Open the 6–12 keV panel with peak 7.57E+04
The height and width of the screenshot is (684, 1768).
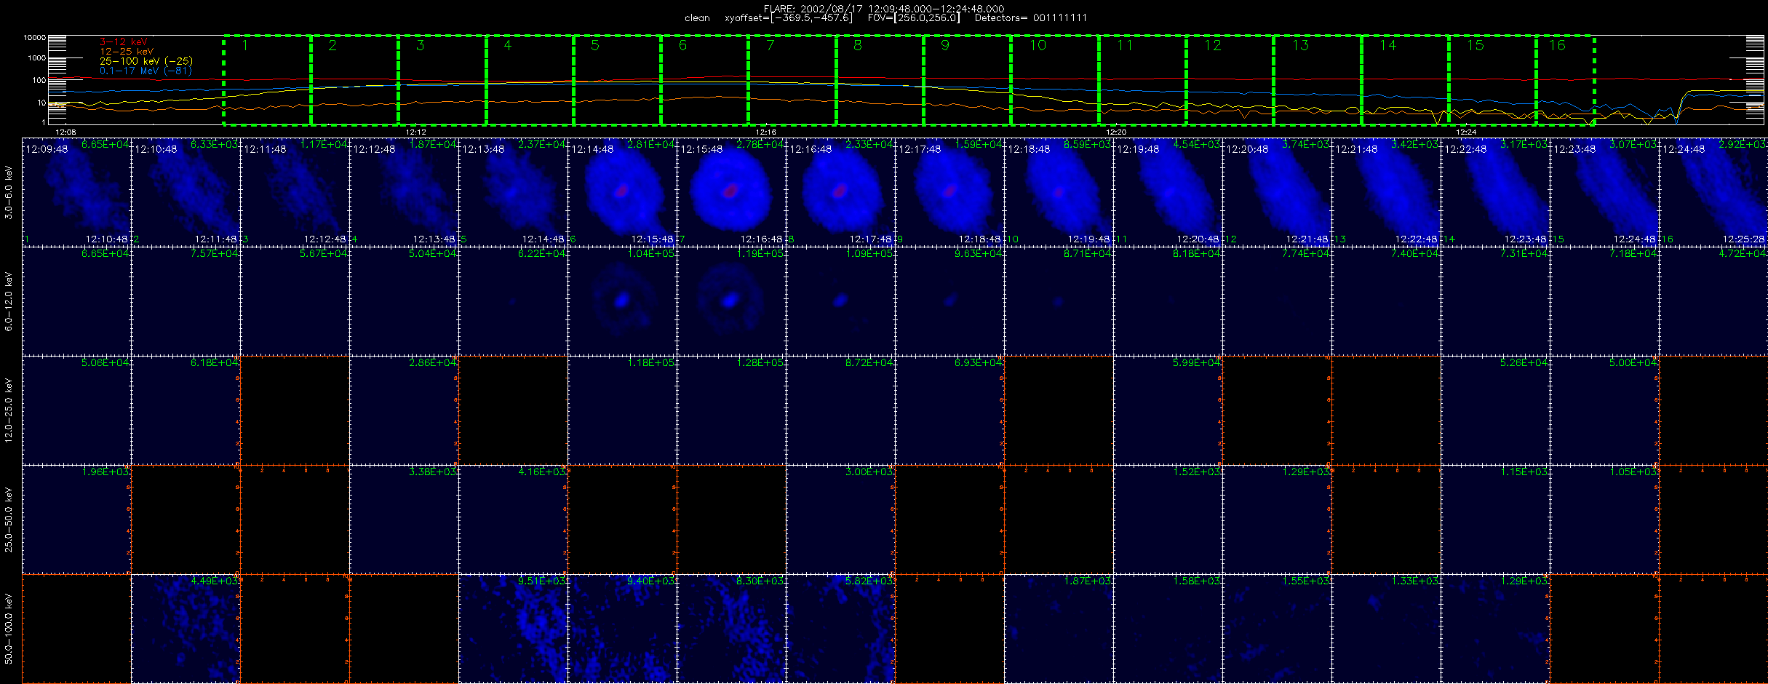pos(186,301)
